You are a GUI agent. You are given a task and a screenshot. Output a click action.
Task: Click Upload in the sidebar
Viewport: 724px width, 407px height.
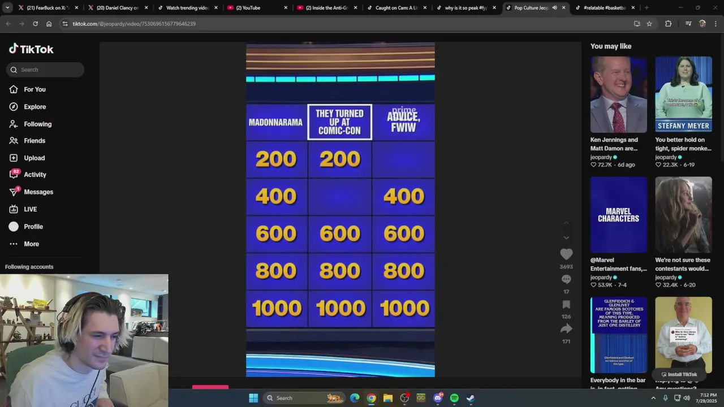tap(34, 158)
